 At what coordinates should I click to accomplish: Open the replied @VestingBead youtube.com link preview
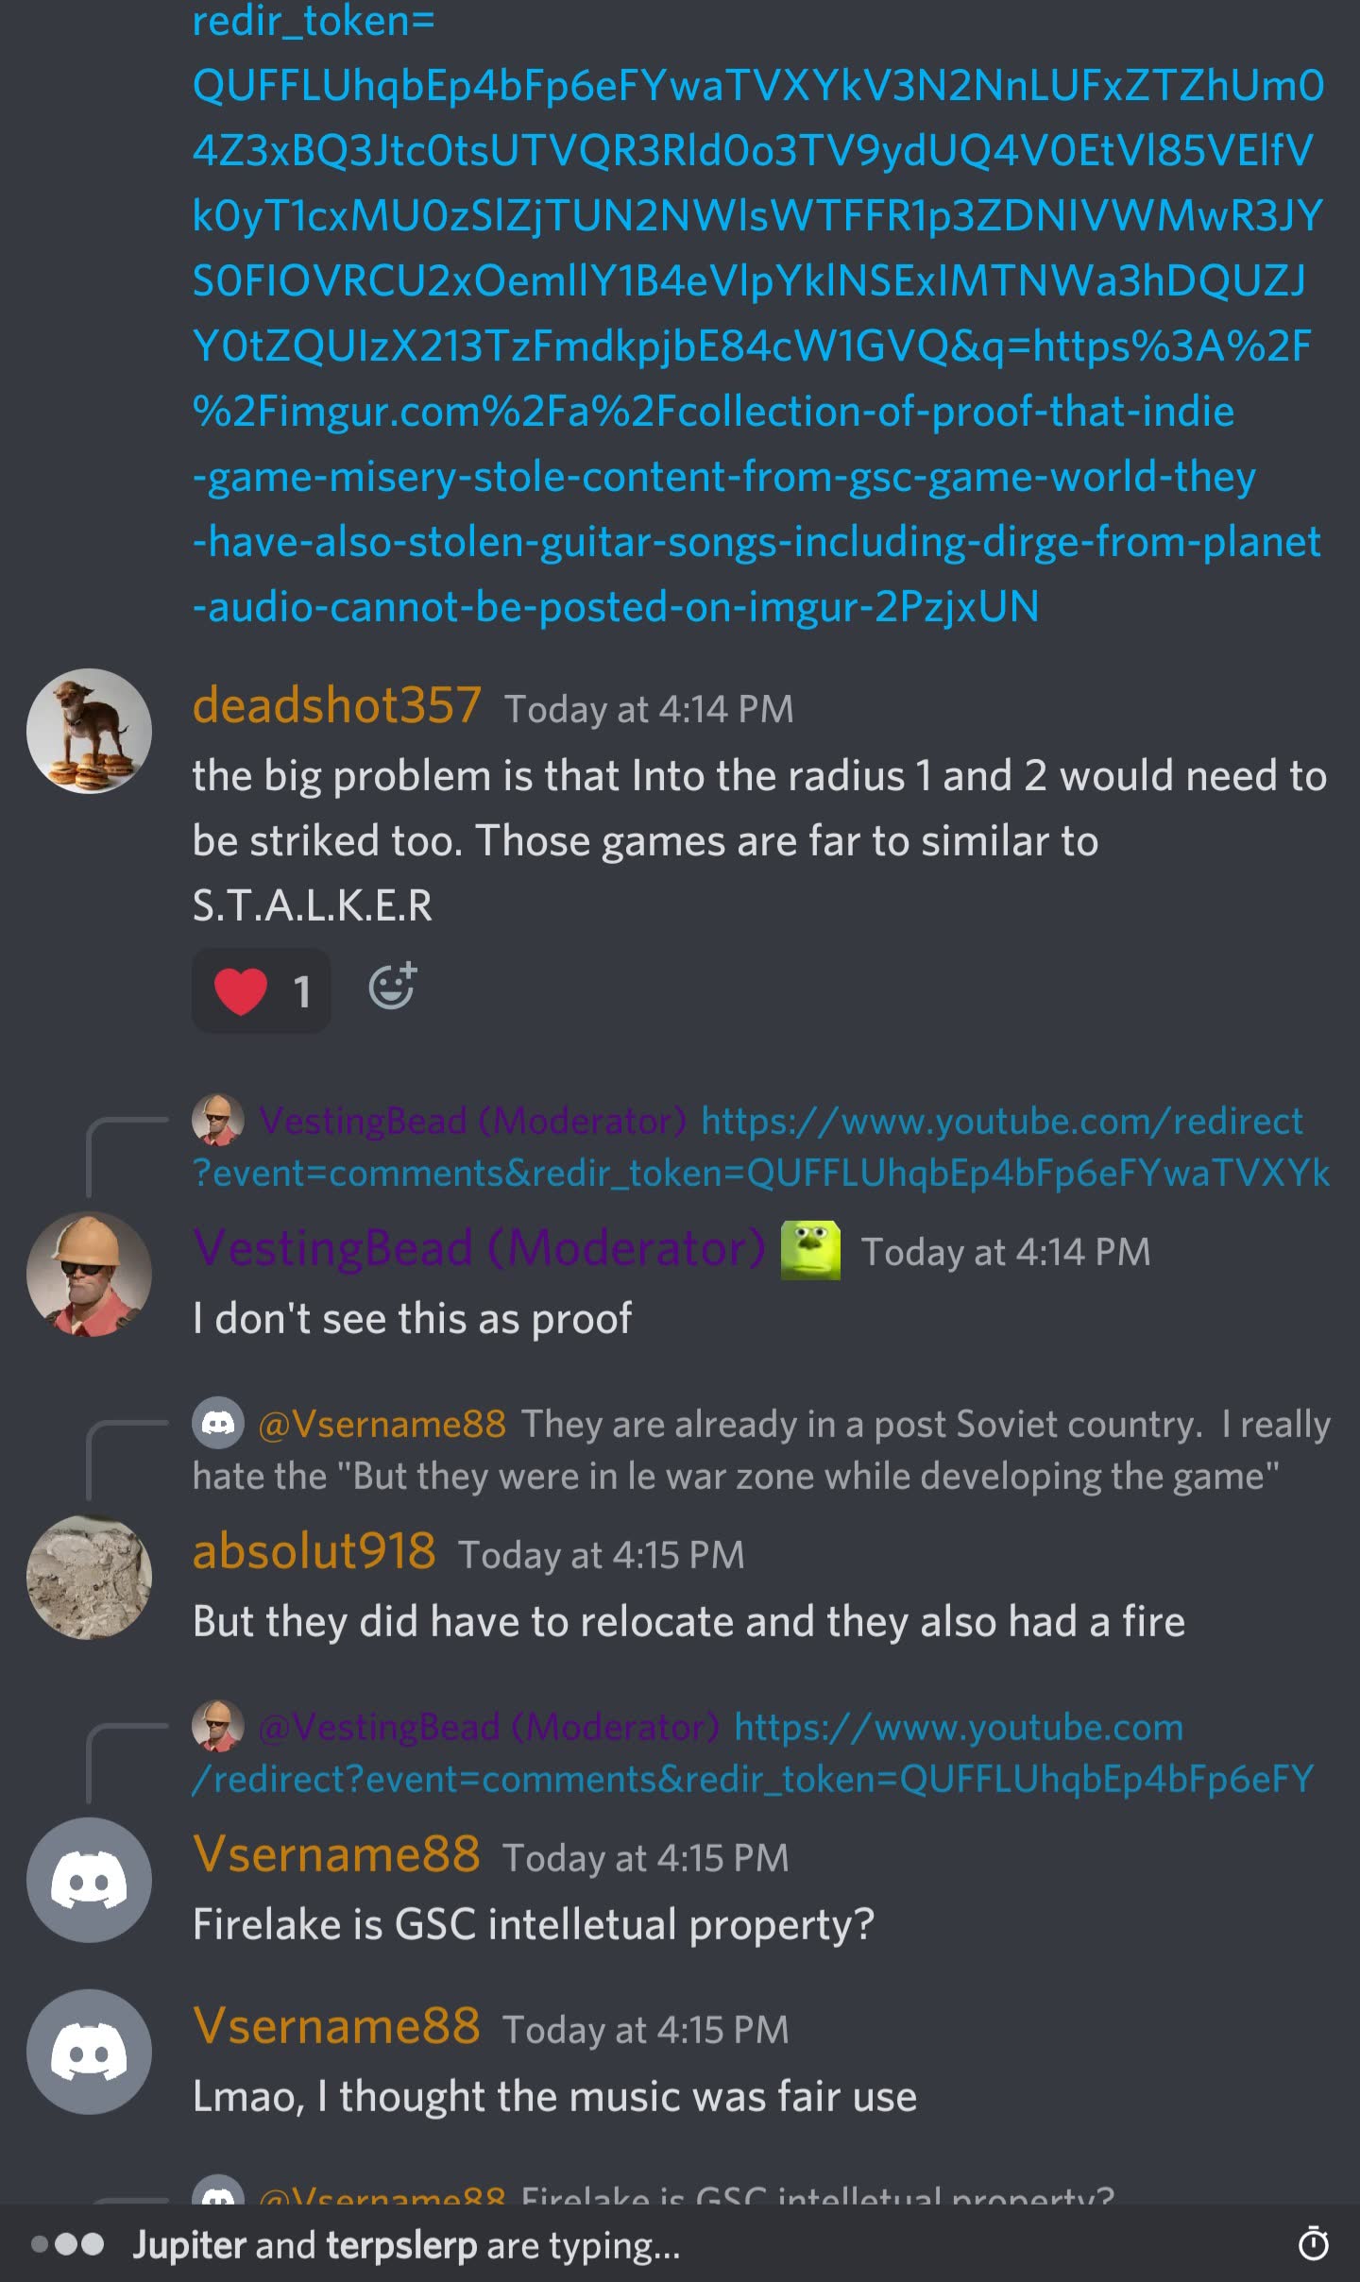tap(754, 1752)
